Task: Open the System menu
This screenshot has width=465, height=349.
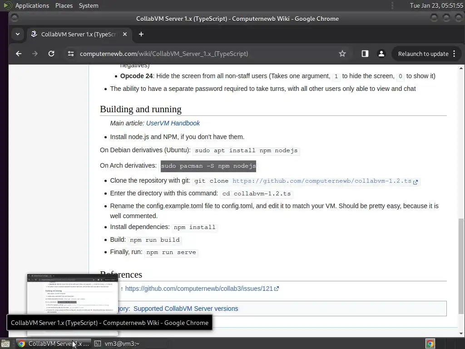Action: [89, 5]
